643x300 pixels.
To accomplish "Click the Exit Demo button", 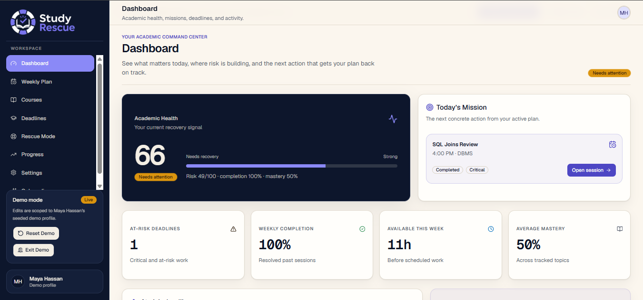I will coord(33,250).
